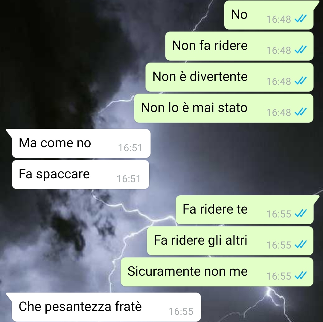Image resolution: width=323 pixels, height=322 pixels.
Task: Tap the "Non lo è mai stato" bubble
Action: [224, 108]
